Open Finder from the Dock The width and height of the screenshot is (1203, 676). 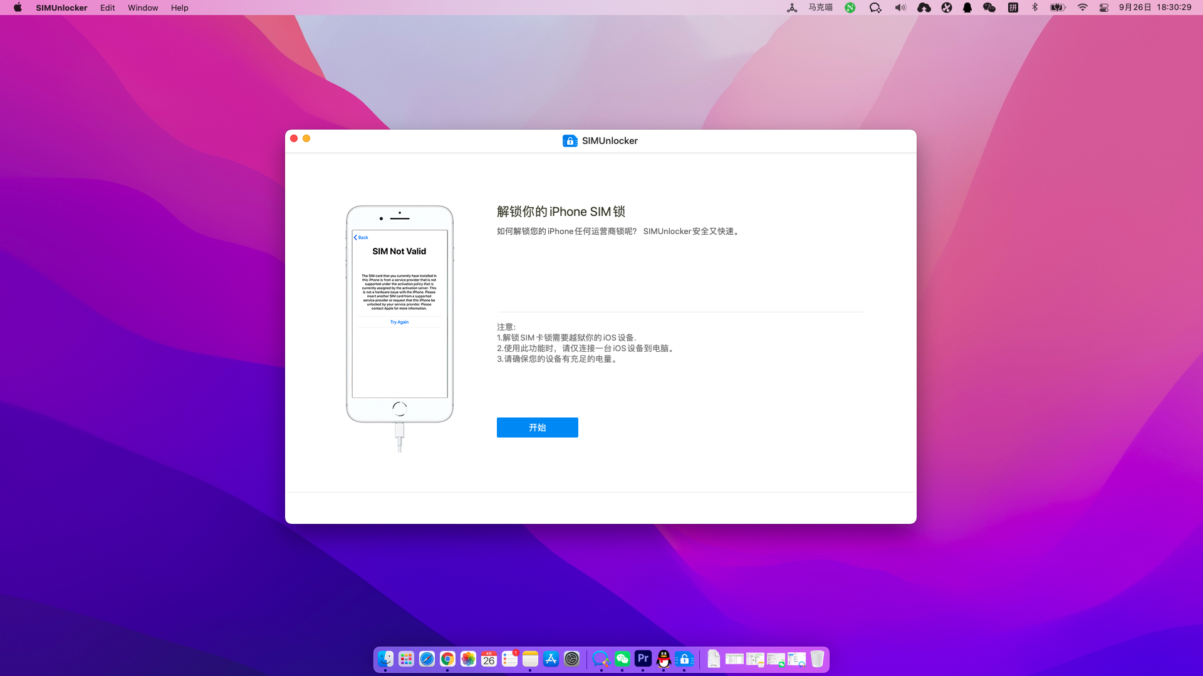coord(385,658)
